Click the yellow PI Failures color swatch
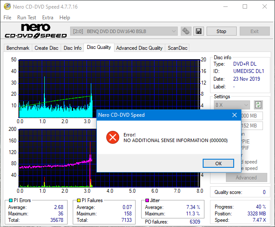 pyautogui.click(x=79, y=200)
